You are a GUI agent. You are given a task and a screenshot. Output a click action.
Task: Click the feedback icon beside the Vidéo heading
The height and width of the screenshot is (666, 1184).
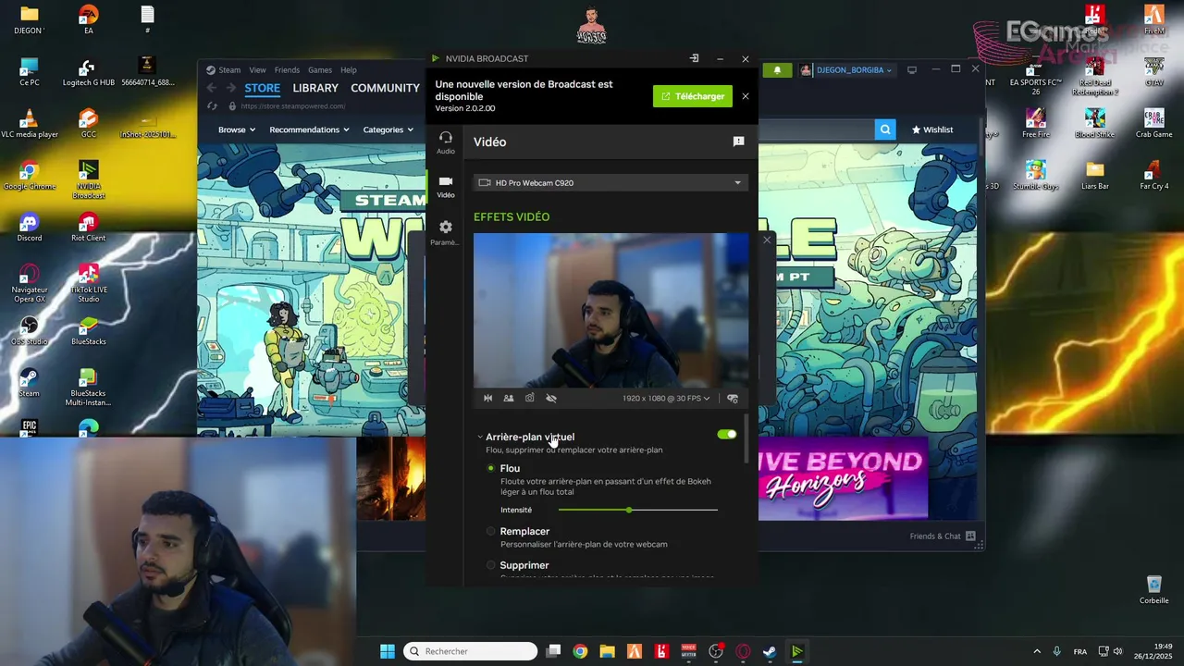(x=738, y=142)
